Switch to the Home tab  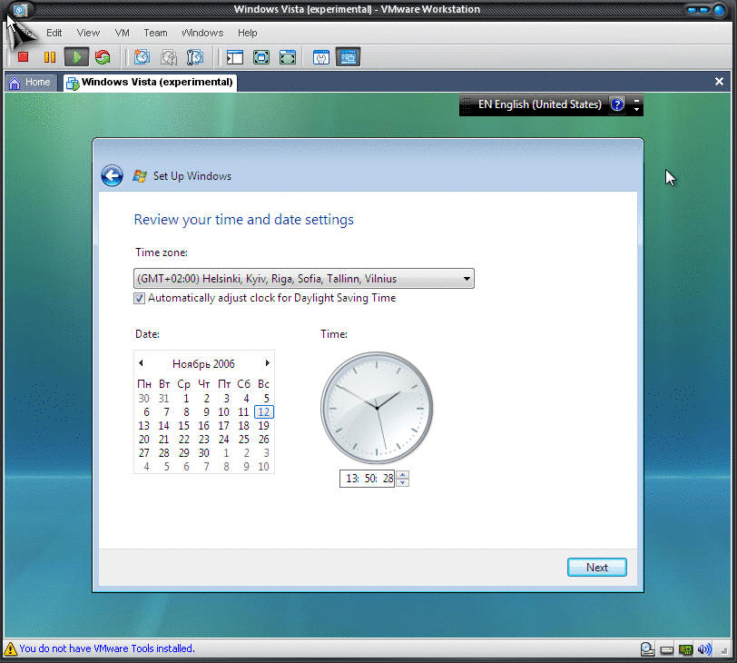[x=31, y=83]
